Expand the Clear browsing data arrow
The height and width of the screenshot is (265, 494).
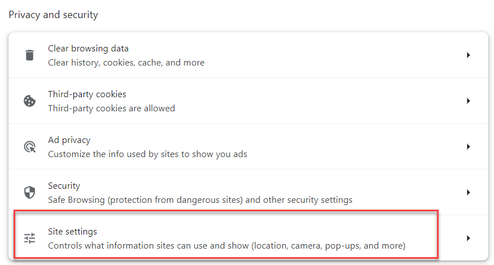[x=468, y=55]
